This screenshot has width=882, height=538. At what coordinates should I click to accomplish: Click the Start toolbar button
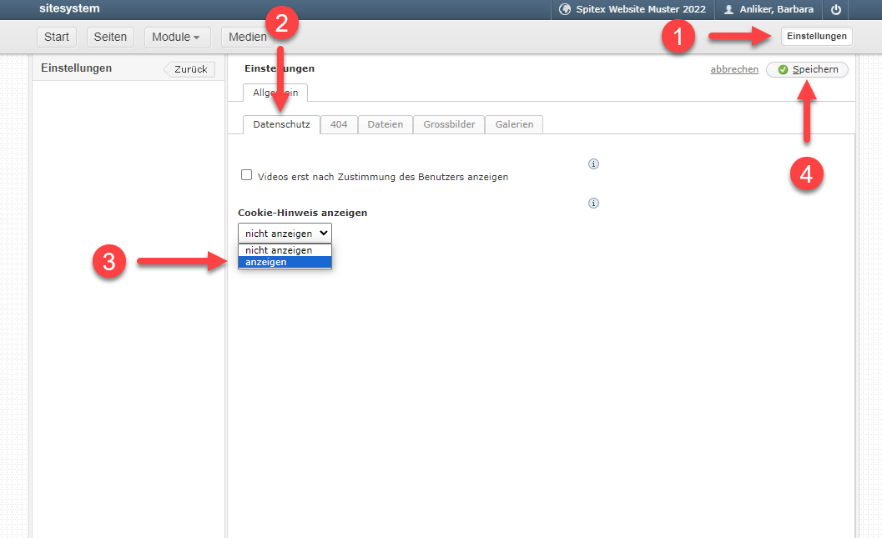tap(57, 37)
